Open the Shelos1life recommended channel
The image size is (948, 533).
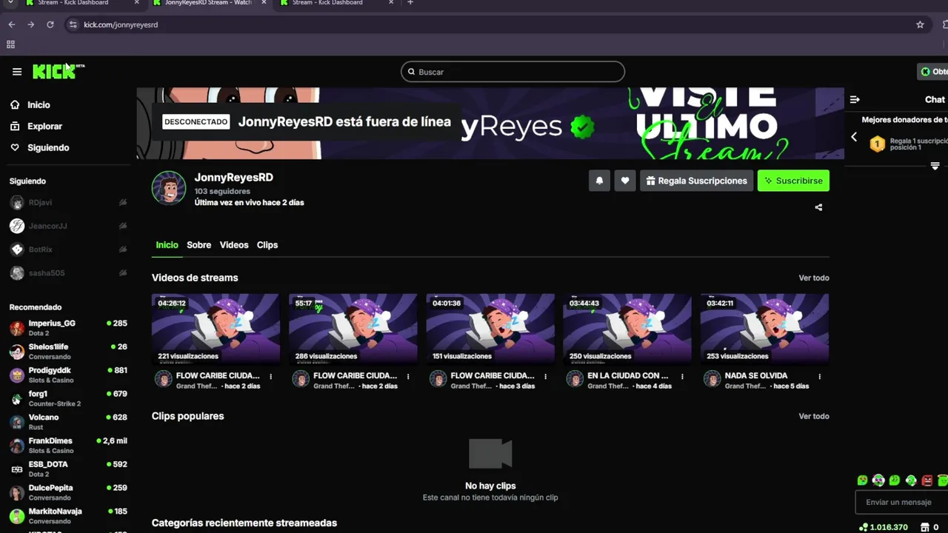(x=68, y=352)
